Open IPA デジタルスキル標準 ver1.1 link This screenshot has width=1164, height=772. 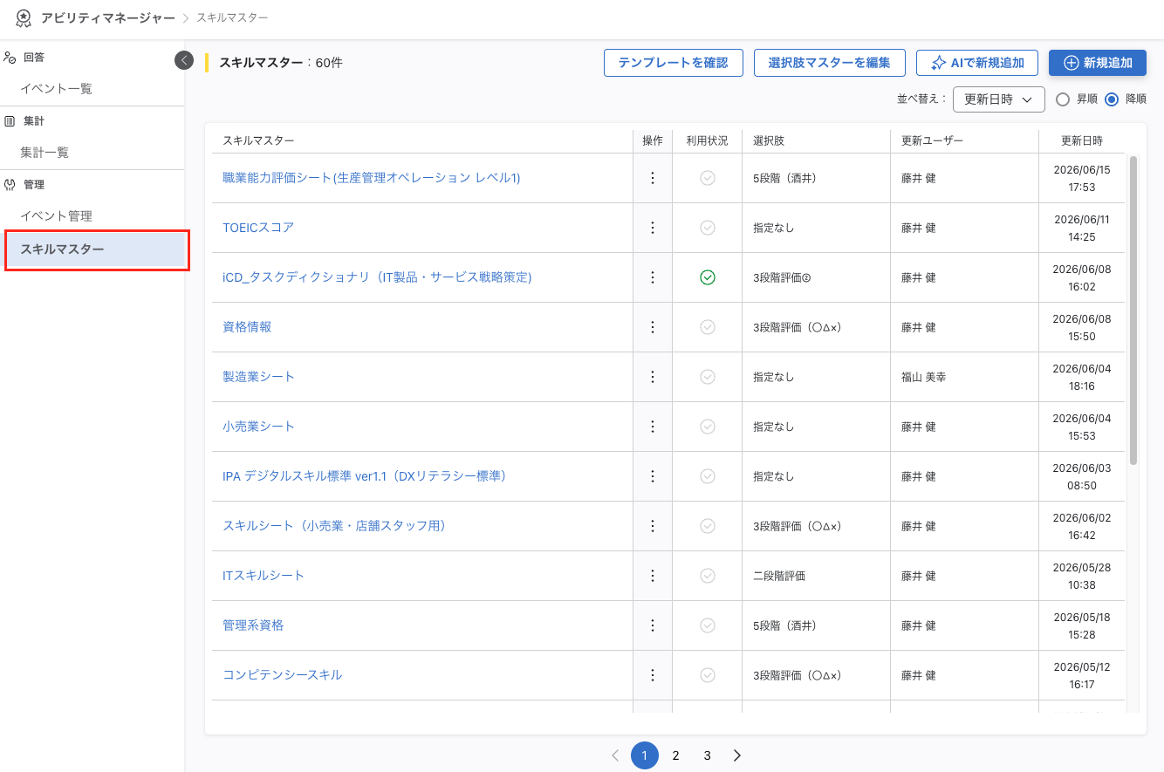(365, 476)
